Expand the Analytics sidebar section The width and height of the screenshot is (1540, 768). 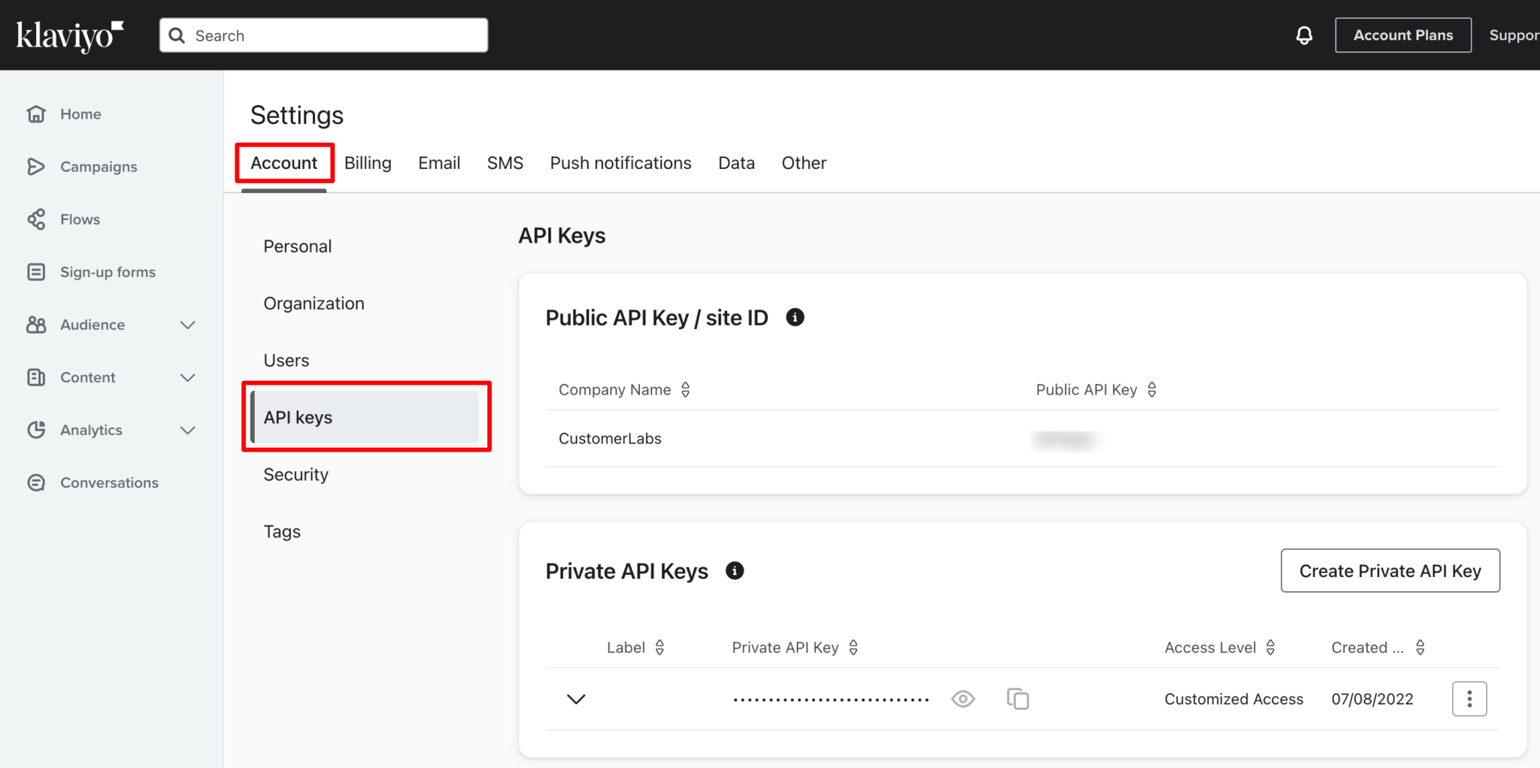[x=188, y=430]
